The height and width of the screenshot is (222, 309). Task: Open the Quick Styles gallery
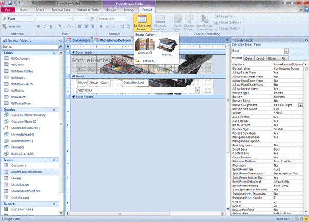point(177,23)
